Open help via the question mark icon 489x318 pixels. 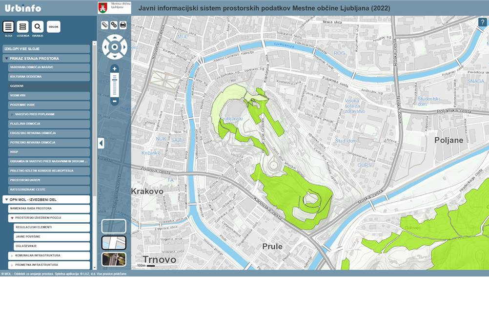(x=482, y=22)
